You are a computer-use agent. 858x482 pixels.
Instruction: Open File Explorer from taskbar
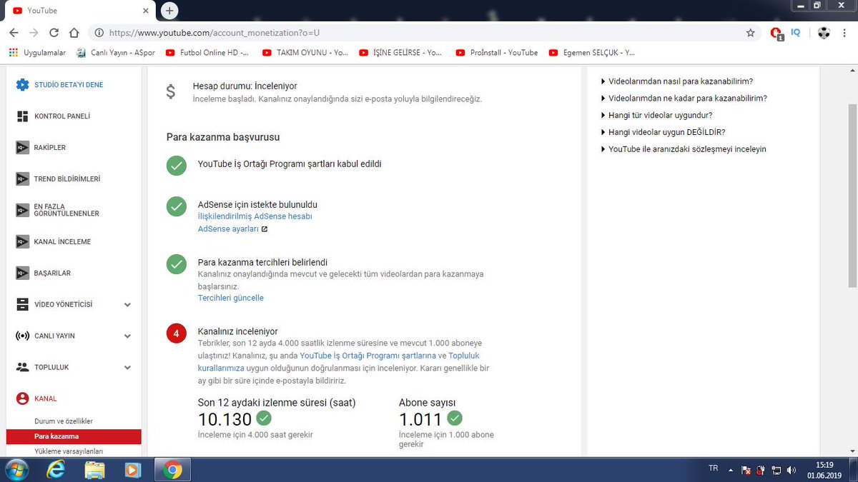coord(94,470)
